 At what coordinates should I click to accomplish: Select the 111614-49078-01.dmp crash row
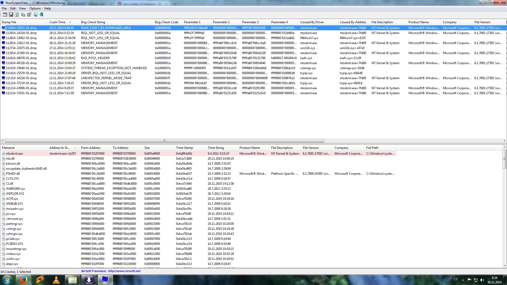click(21, 58)
